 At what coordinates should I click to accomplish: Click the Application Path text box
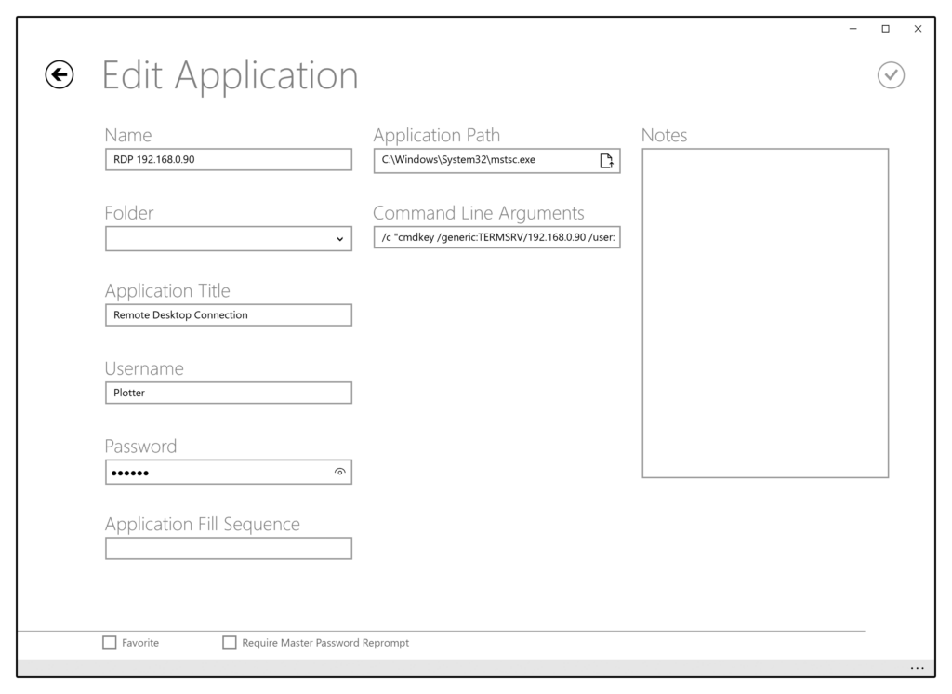483,160
